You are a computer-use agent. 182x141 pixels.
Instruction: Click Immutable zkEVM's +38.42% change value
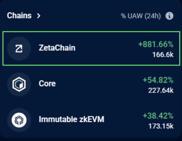click(x=158, y=115)
